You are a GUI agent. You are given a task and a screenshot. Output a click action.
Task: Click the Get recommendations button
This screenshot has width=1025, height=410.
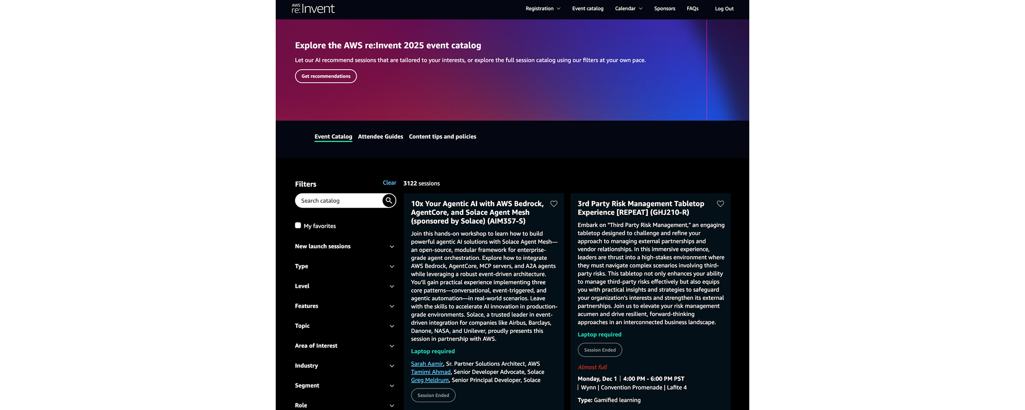click(326, 76)
